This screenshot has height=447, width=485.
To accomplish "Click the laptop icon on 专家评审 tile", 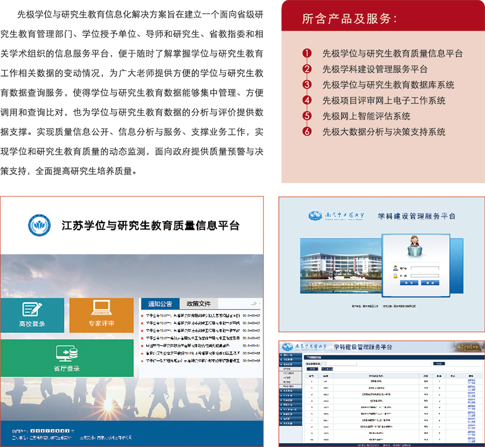I will 101,308.
